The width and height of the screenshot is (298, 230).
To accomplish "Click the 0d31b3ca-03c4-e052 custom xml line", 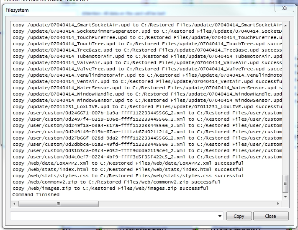I will [147, 151].
